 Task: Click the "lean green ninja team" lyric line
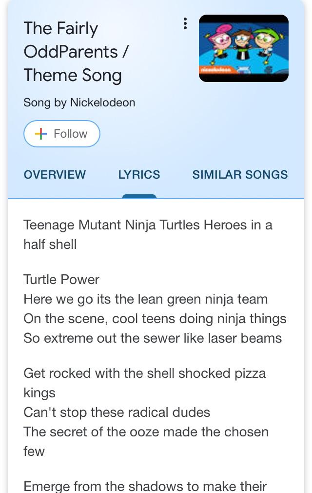[x=146, y=299]
